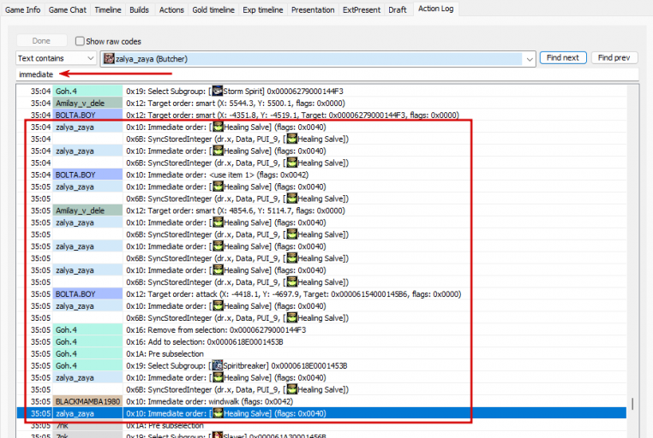
Task: Focus the search field containing 'immediate'
Action: (326, 74)
